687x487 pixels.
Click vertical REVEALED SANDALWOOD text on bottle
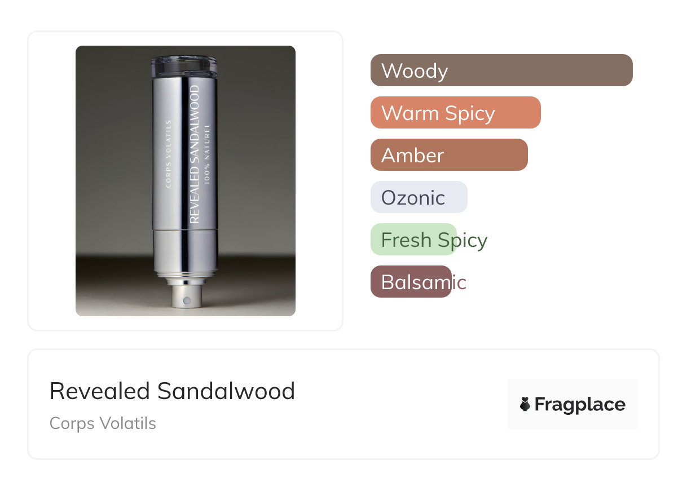click(x=195, y=154)
